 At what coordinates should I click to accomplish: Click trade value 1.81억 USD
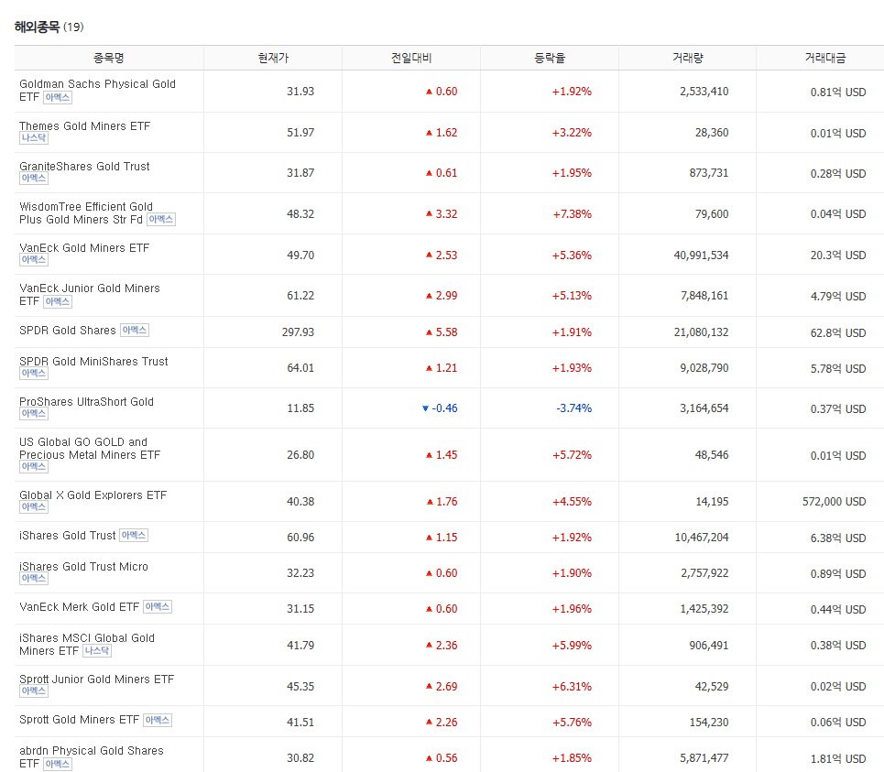838,758
